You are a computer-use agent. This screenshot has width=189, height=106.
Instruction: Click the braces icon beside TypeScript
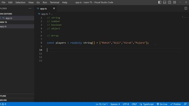(141, 104)
